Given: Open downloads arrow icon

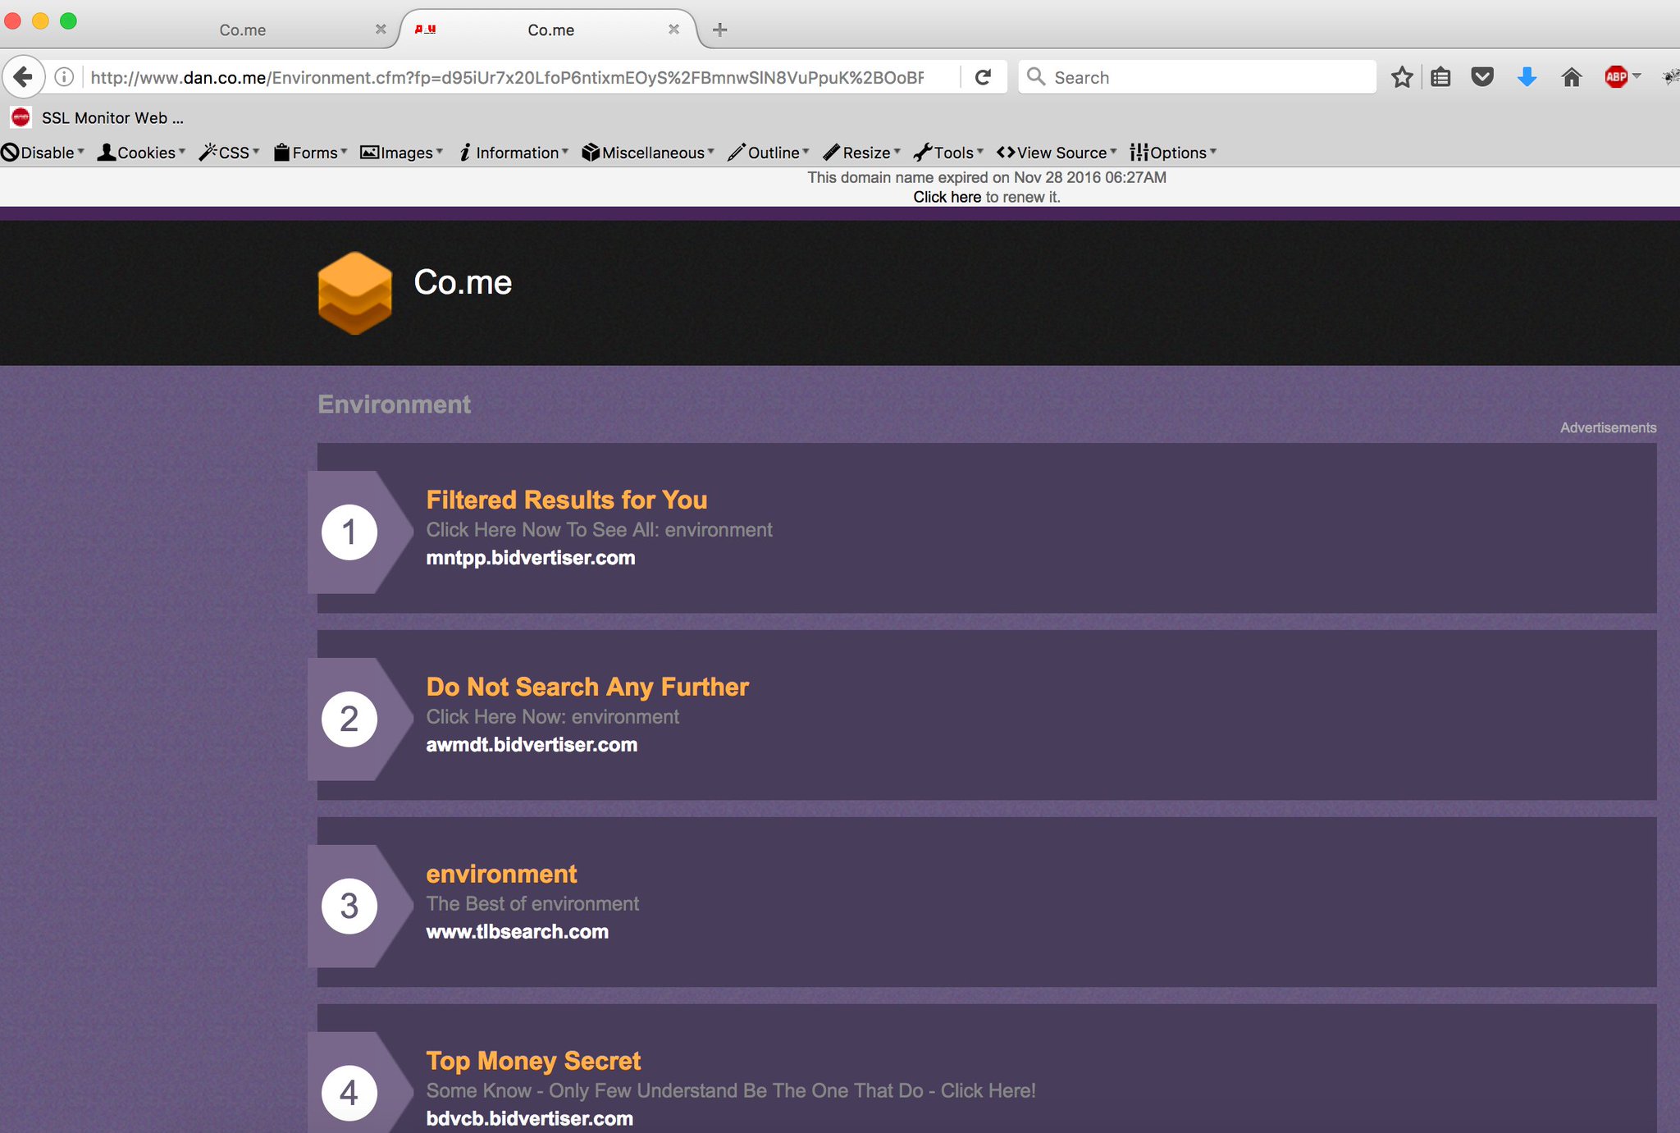Looking at the screenshot, I should 1527,77.
